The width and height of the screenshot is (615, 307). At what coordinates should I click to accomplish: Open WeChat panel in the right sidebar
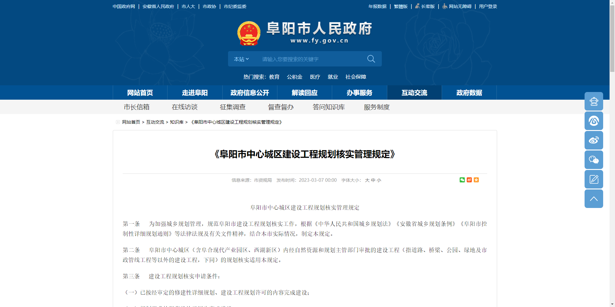pyautogui.click(x=594, y=160)
